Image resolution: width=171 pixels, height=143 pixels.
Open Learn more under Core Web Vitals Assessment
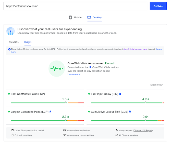coord(74,74)
